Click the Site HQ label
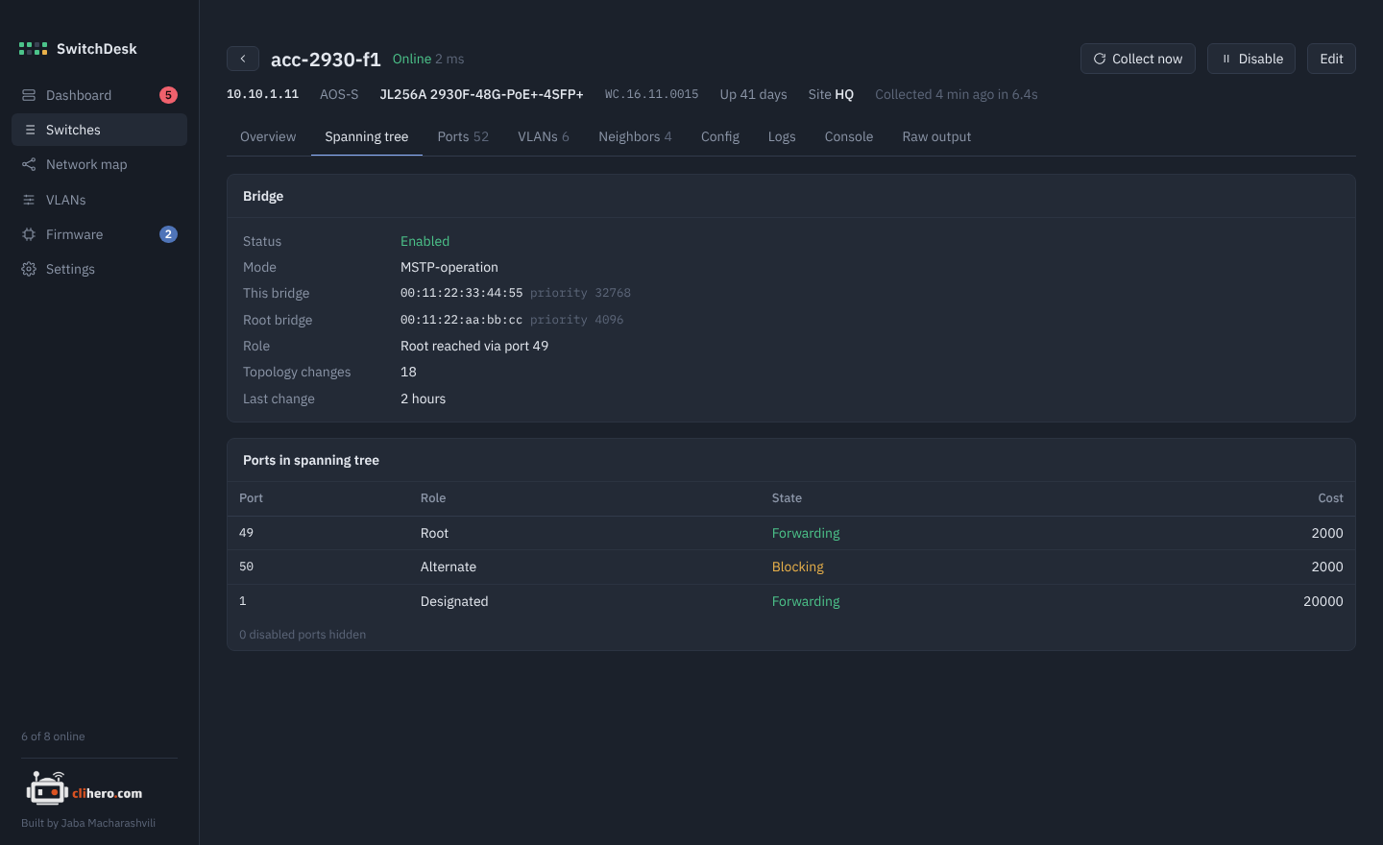The width and height of the screenshot is (1383, 845). coord(831,94)
